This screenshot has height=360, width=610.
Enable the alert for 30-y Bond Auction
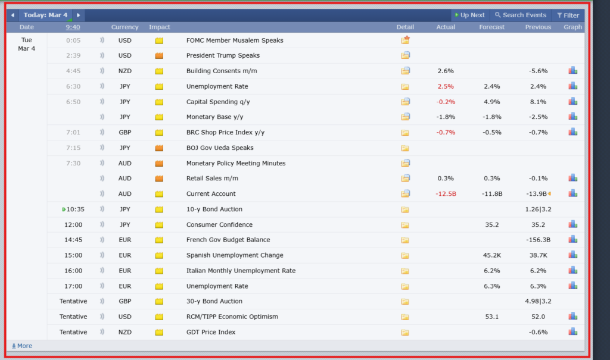(102, 301)
